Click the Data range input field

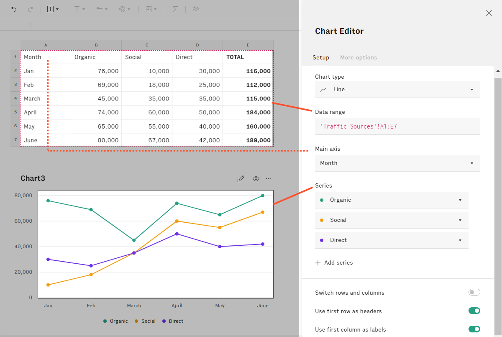point(397,126)
